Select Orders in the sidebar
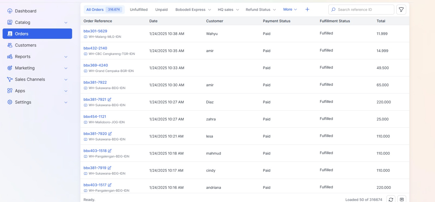Screen dimensions: 435x202 click(37, 34)
